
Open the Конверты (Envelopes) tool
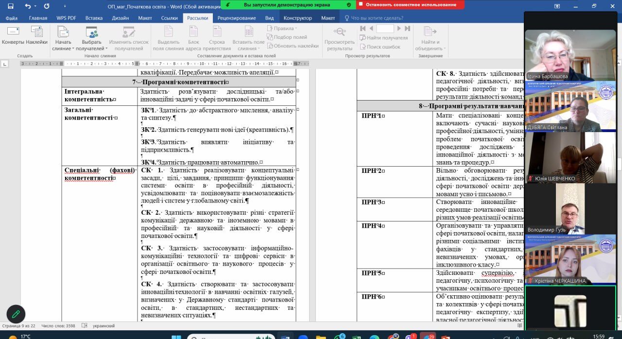(13, 35)
